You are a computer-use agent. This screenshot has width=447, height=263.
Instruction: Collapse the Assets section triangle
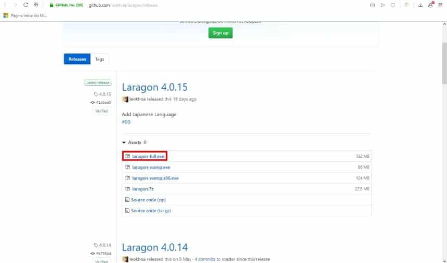(x=124, y=142)
